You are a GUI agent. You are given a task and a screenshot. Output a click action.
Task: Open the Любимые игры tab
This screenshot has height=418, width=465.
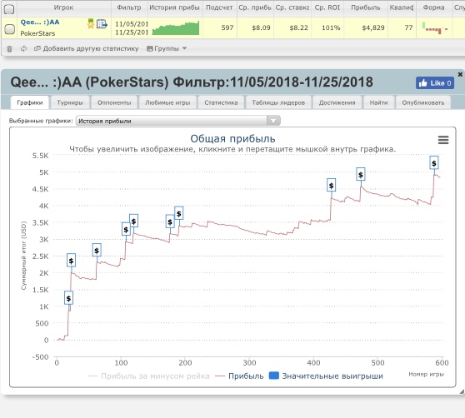[167, 102]
